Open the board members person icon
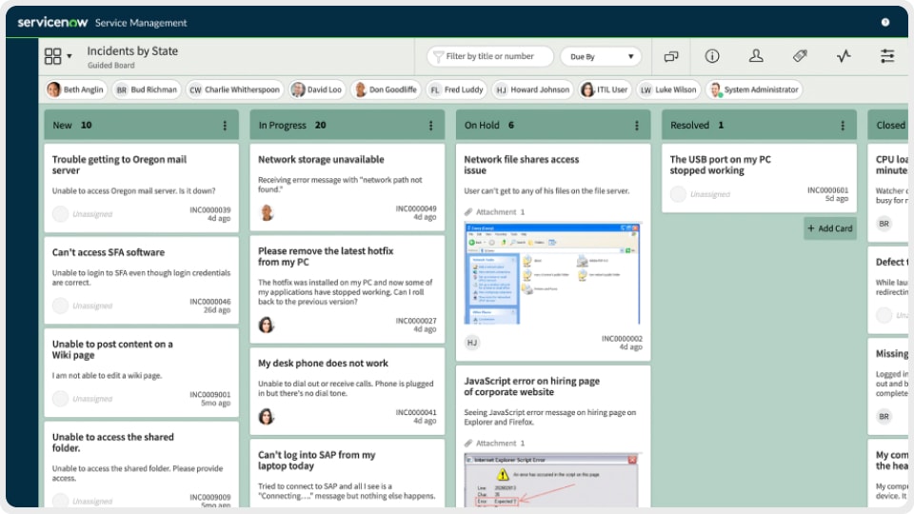The width and height of the screenshot is (914, 514). tap(756, 56)
